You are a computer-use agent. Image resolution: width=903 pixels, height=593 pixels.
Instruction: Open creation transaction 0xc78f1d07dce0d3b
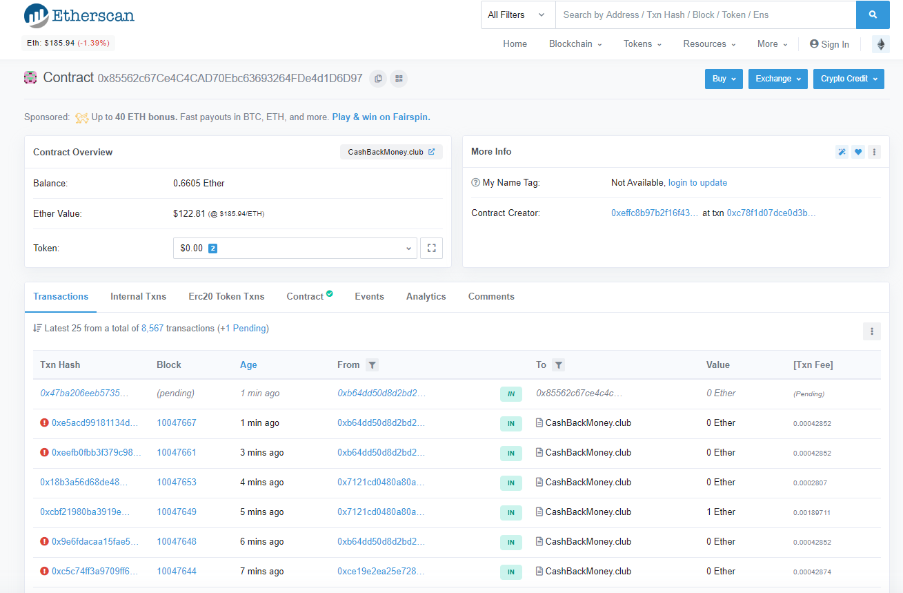click(x=771, y=213)
